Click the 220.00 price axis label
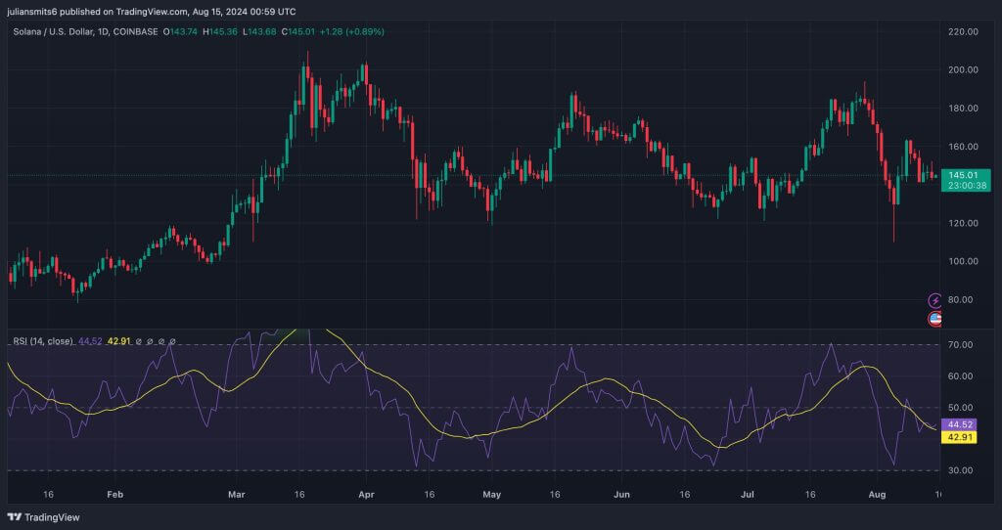Image resolution: width=1002 pixels, height=530 pixels. (963, 32)
